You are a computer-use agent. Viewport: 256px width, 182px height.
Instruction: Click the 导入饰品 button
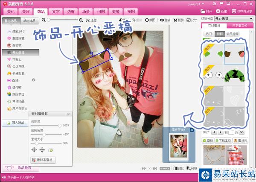click(15, 123)
